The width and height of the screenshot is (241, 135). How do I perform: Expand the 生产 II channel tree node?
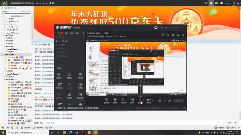tap(5, 27)
